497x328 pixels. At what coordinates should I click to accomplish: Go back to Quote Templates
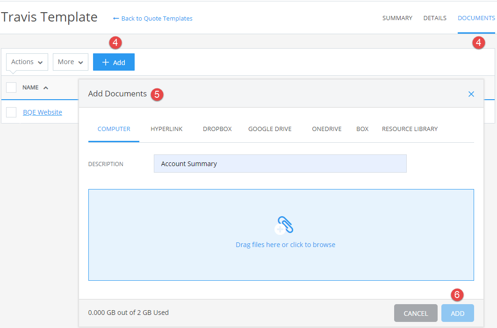(x=152, y=18)
